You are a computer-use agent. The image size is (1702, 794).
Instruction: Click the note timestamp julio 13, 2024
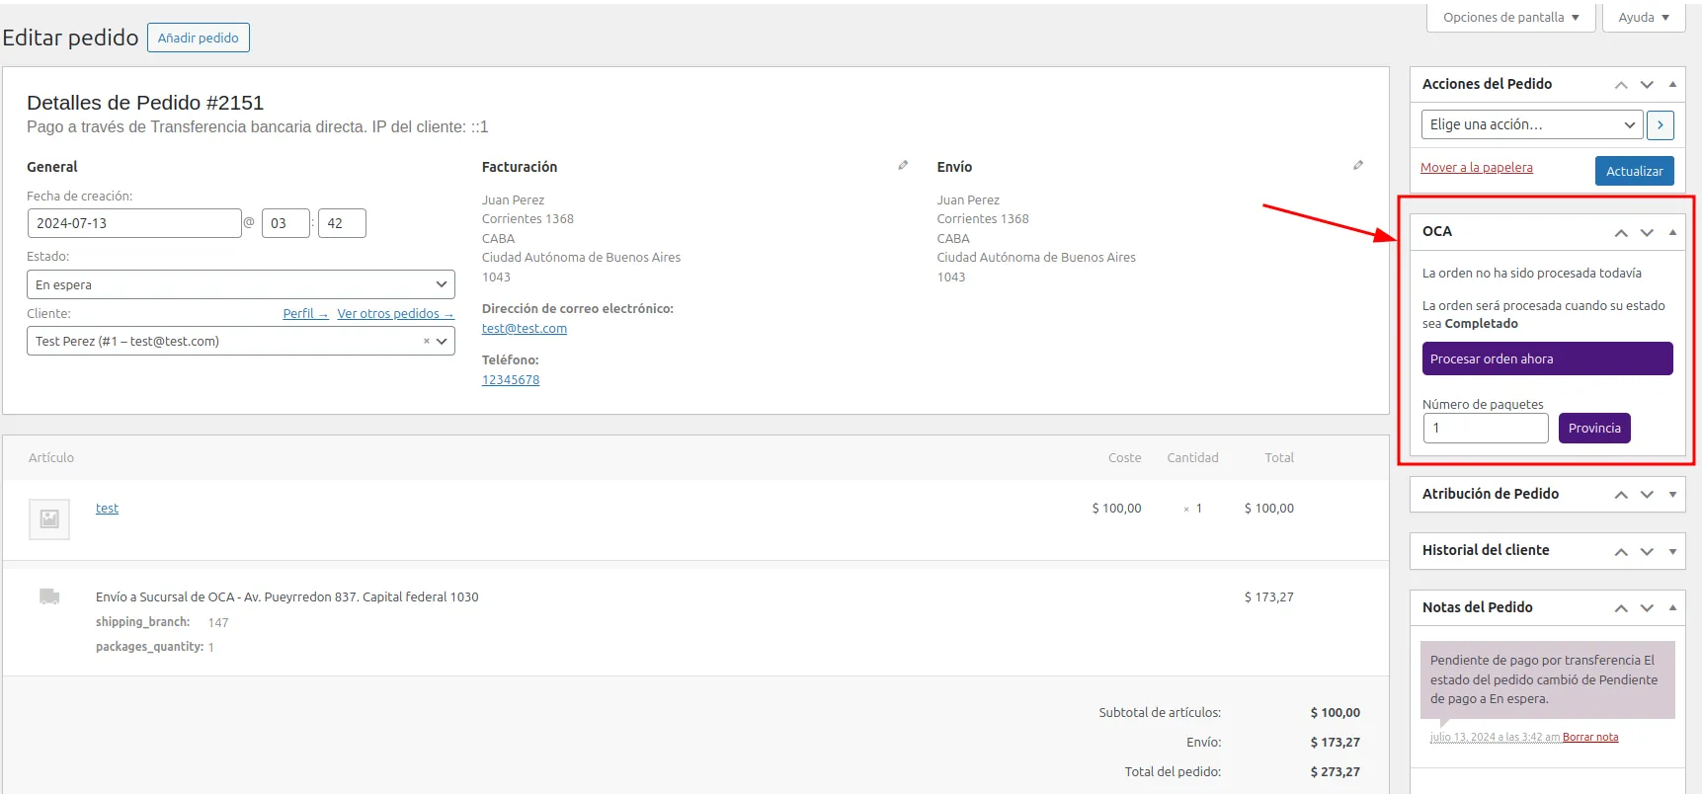(1495, 738)
